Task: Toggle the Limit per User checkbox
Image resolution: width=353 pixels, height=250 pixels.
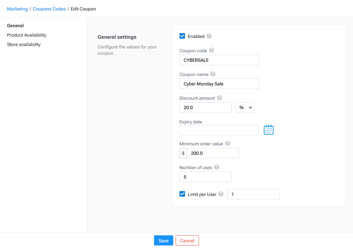Action: coord(182,194)
